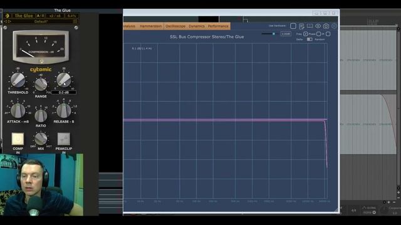
Task: Switch to the partly hidden Analysis tab
Action: tap(130, 26)
